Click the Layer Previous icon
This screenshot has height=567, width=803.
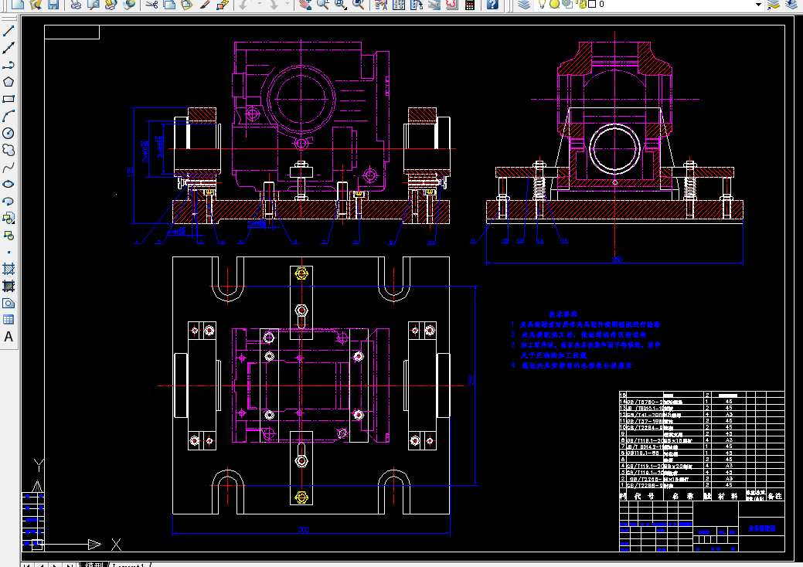click(791, 4)
